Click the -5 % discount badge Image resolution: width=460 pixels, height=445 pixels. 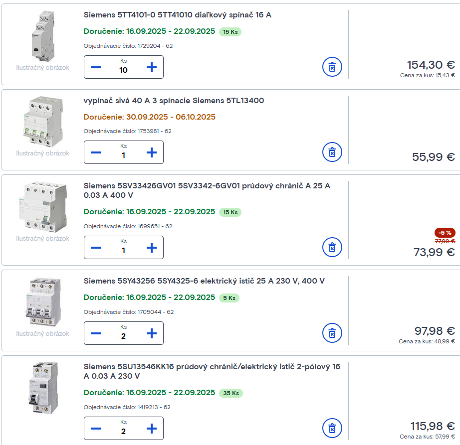444,232
